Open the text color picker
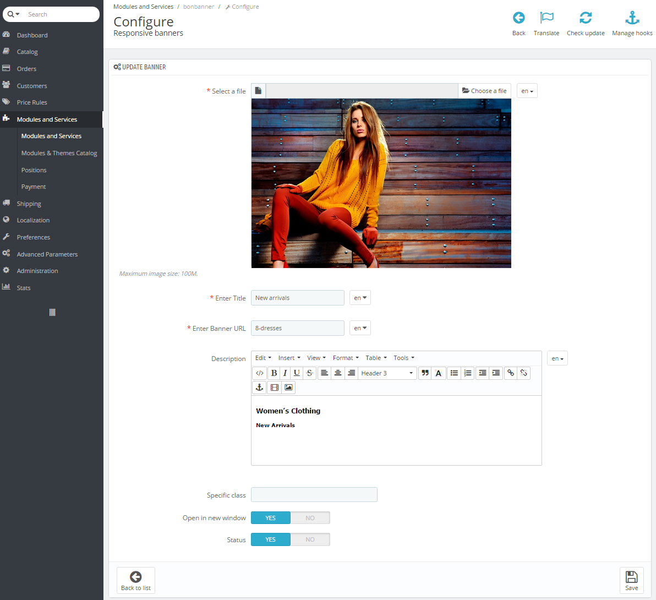656x600 pixels. (x=438, y=373)
